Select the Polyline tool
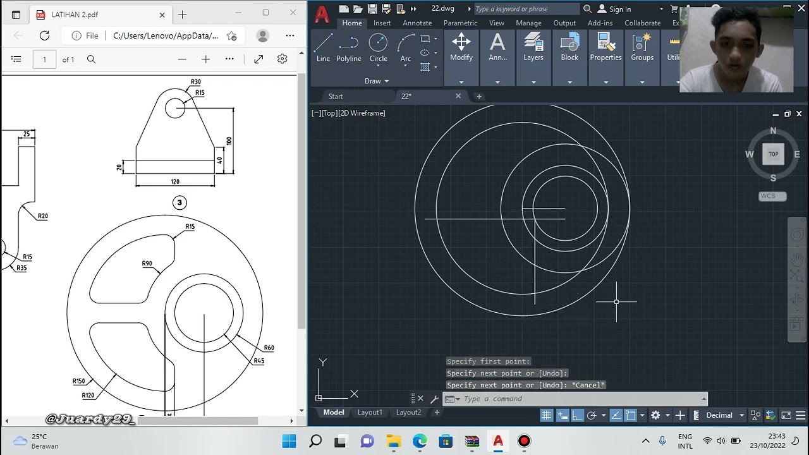 348,48
